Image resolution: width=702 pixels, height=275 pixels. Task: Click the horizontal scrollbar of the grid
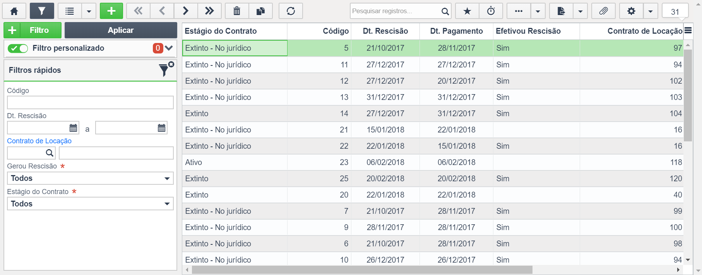[362, 270]
